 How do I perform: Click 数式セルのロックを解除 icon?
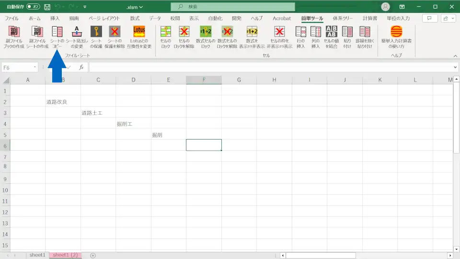click(227, 32)
